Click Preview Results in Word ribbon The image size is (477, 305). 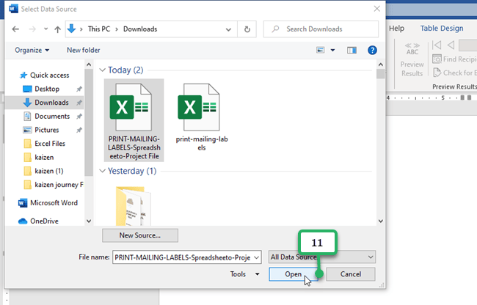412,59
